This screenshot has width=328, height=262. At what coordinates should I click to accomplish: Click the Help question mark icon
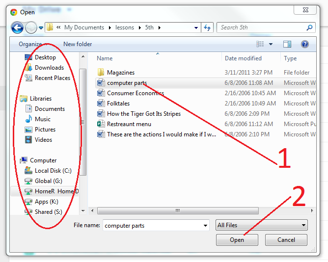(x=305, y=44)
